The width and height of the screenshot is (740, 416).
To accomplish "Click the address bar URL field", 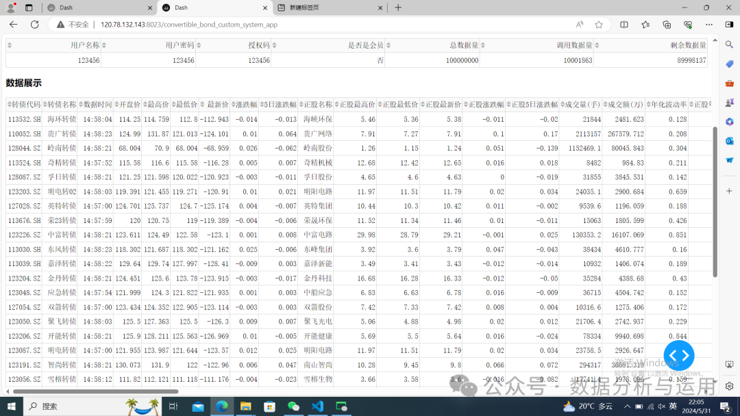I will 330,25.
